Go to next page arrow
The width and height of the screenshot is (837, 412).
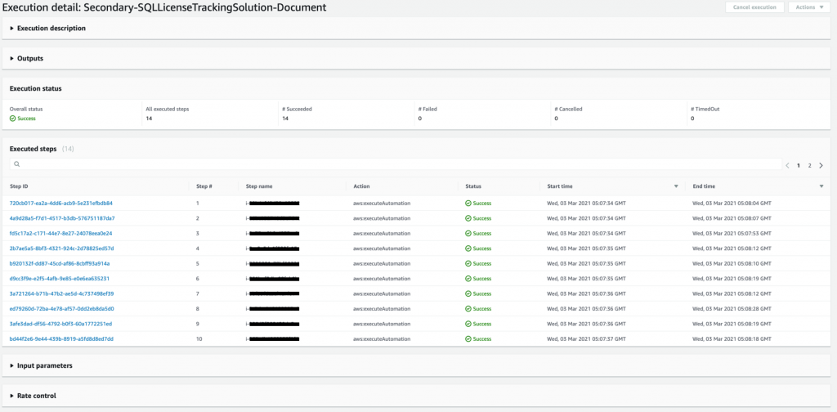click(x=821, y=165)
